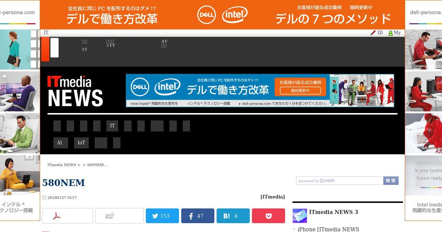Image resolution: width=442 pixels, height=232 pixels.
Task: Click ITmedia NEWS breadcrumb link
Action: (62, 165)
